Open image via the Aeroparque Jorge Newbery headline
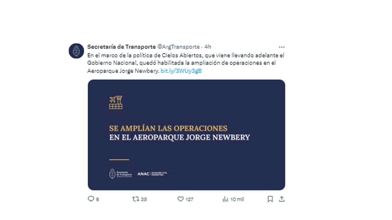 (x=179, y=137)
